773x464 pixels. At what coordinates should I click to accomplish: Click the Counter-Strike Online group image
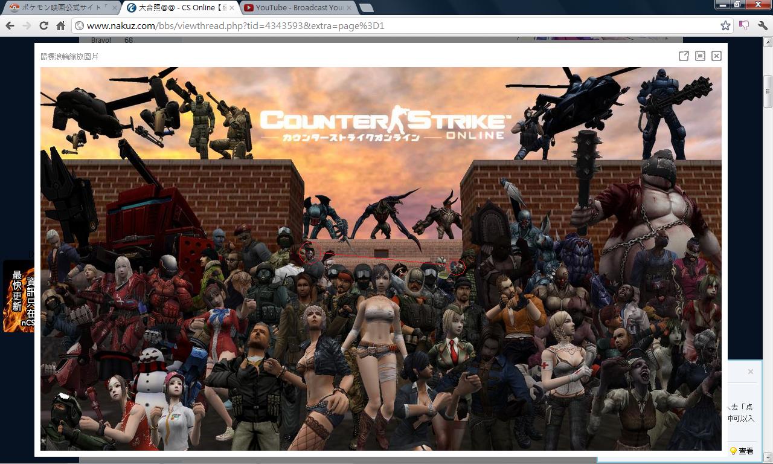(381, 259)
